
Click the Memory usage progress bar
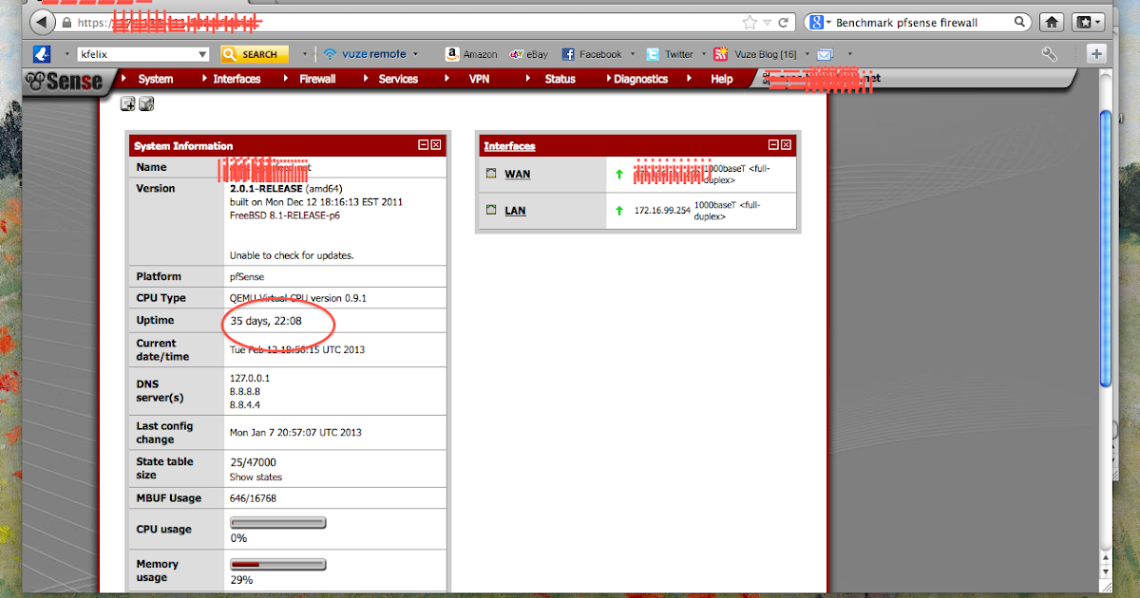click(278, 565)
